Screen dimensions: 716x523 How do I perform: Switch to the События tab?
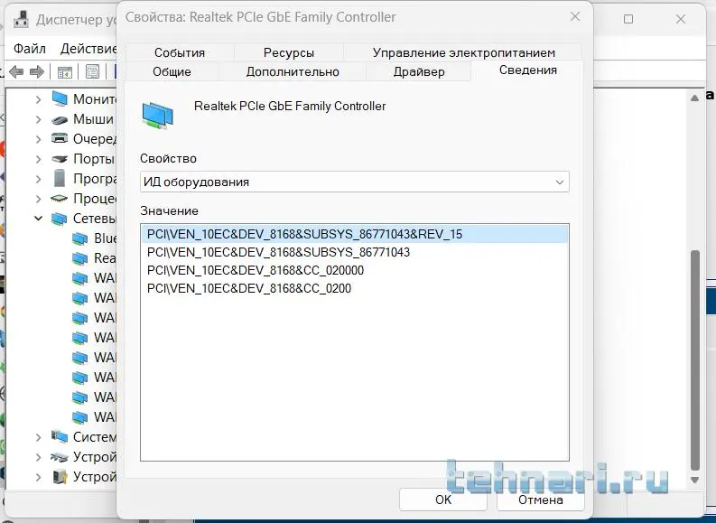click(180, 52)
